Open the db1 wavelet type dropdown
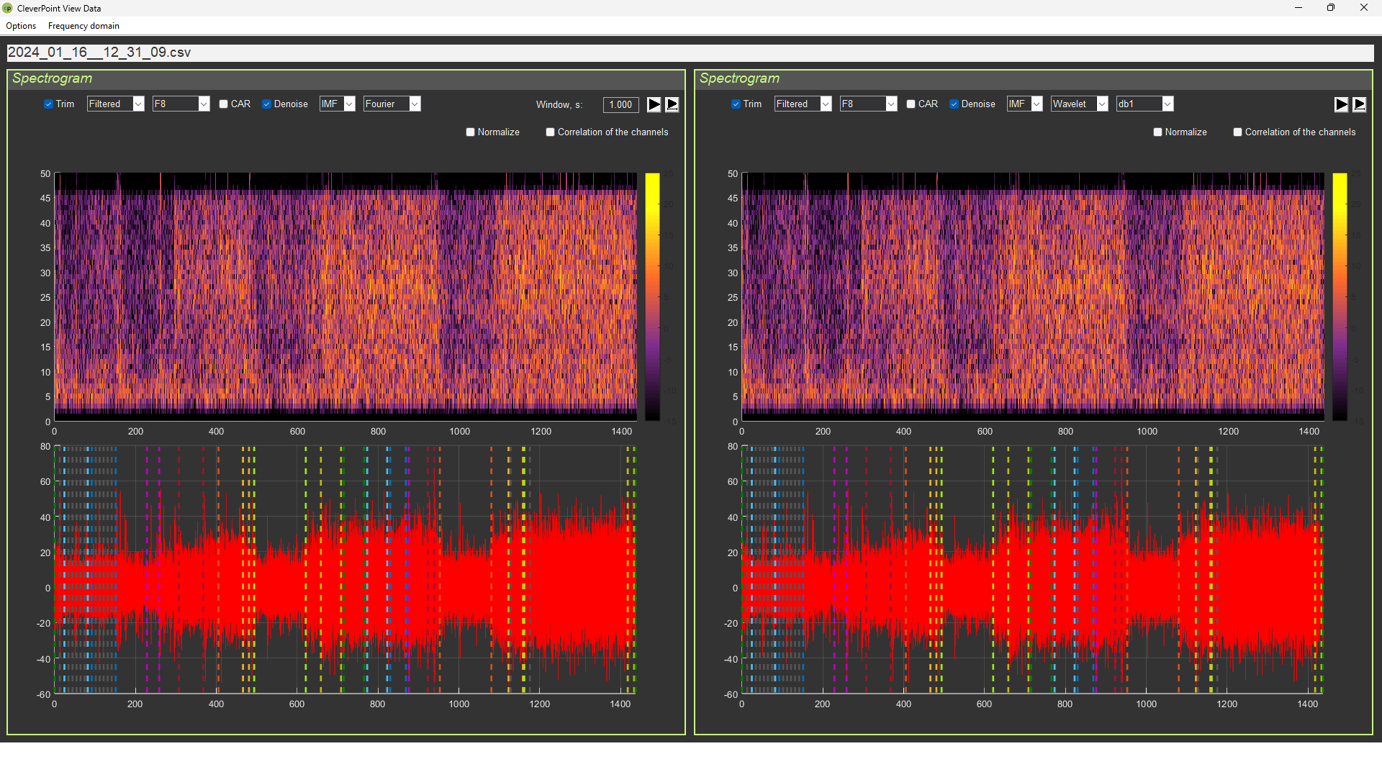Viewport: 1382px width, 777px height. click(x=1168, y=104)
